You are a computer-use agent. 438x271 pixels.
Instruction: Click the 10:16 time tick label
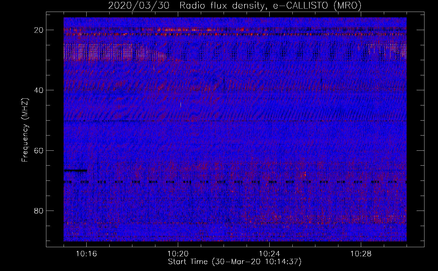87,254
